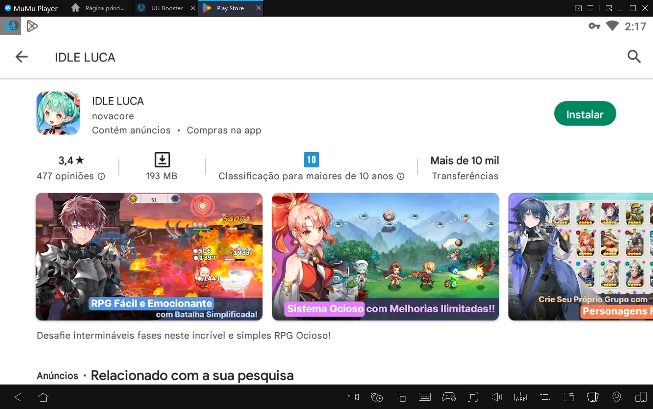Open multi-instance overlapping squares icon
The image size is (653, 409).
(401, 397)
